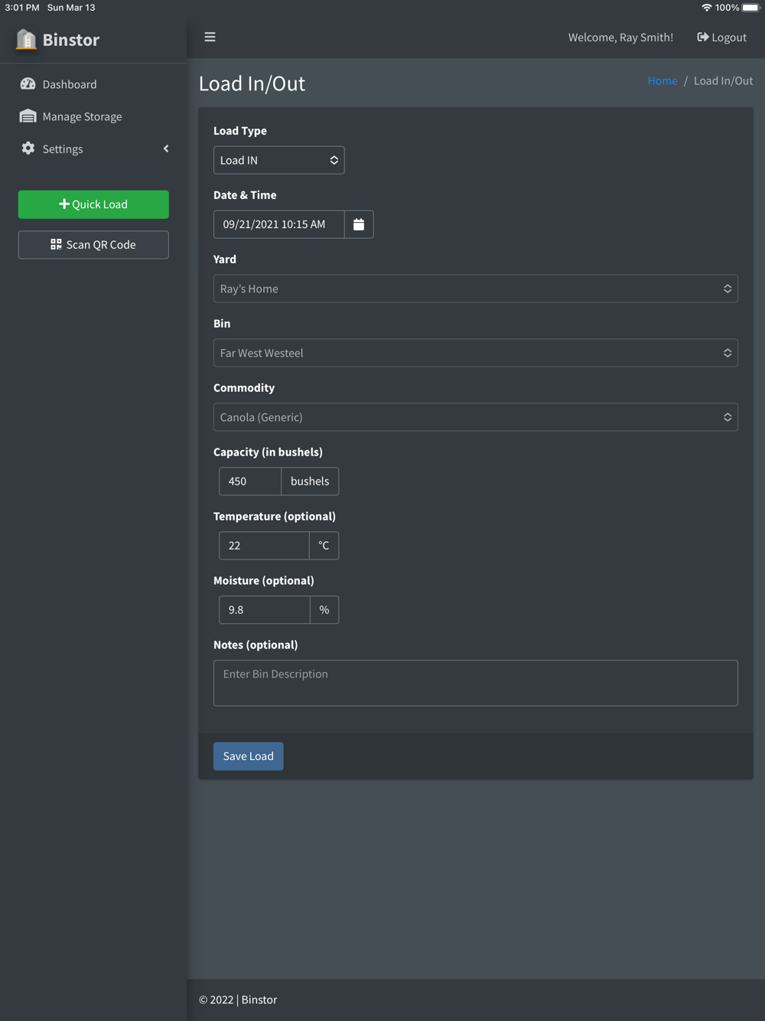Image resolution: width=765 pixels, height=1021 pixels.
Task: Click the Settings gear icon
Action: coord(28,148)
